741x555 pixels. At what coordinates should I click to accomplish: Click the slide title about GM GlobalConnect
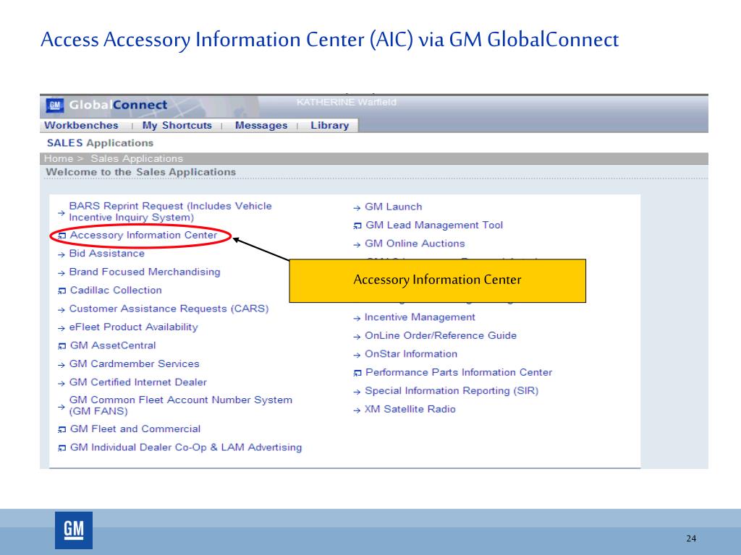coord(330,40)
